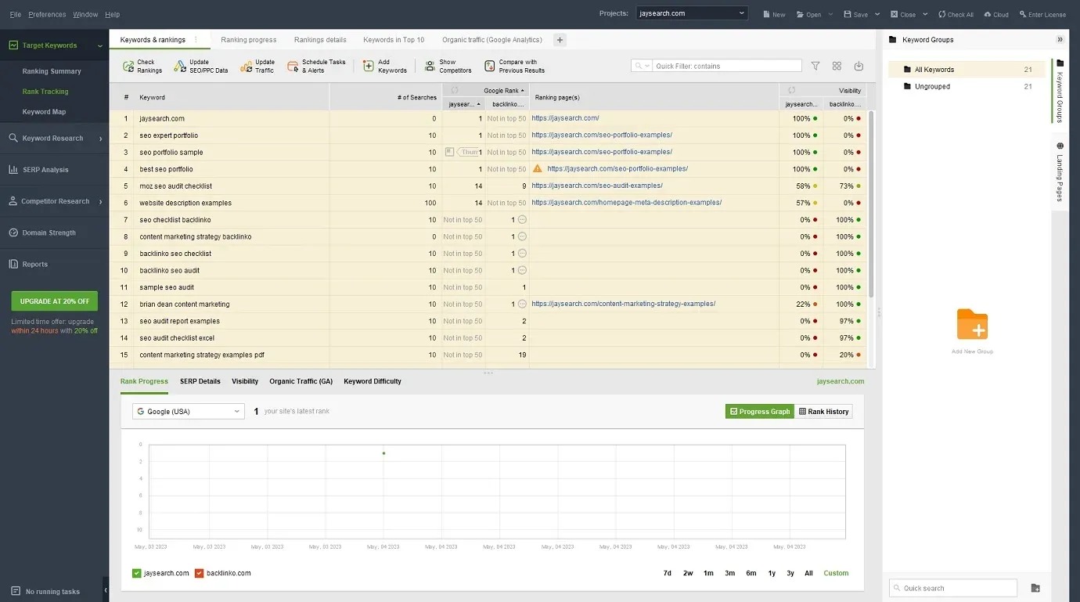Click the Cloud icon in top bar

point(988,14)
